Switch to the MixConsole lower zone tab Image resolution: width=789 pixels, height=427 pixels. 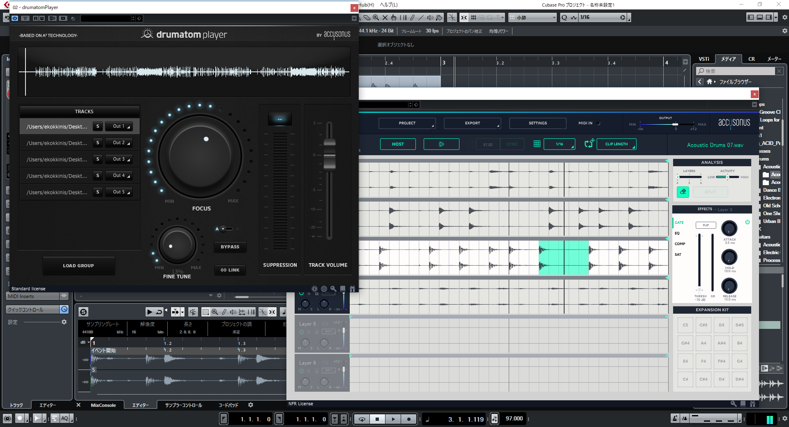click(x=103, y=405)
